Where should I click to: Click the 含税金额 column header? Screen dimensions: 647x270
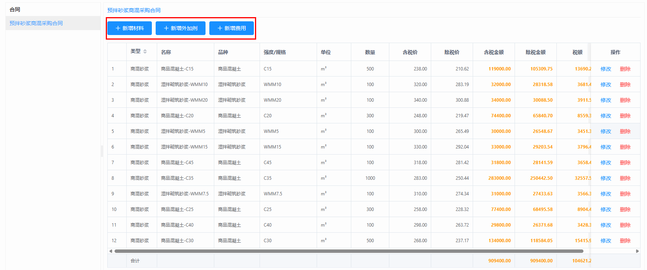pyautogui.click(x=494, y=52)
